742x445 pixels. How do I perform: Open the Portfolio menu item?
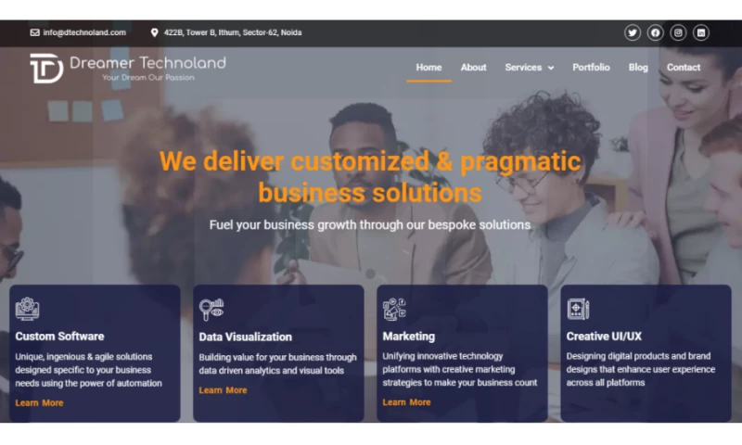pyautogui.click(x=591, y=67)
